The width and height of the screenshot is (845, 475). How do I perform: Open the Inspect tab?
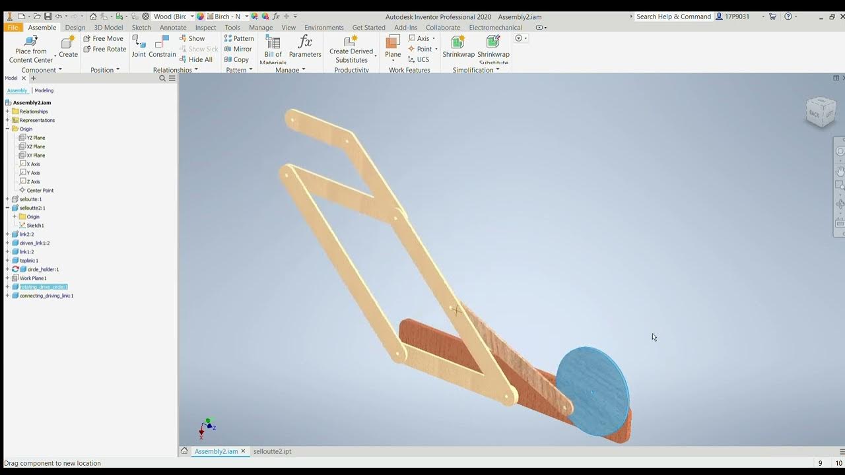pyautogui.click(x=205, y=28)
